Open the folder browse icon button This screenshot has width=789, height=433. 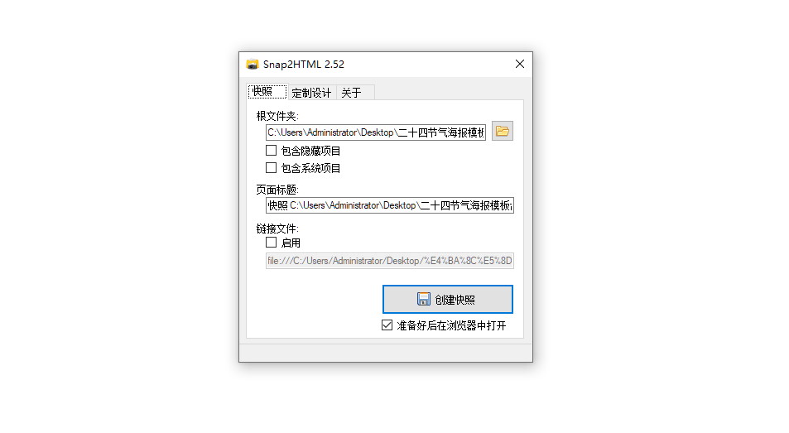[503, 132]
